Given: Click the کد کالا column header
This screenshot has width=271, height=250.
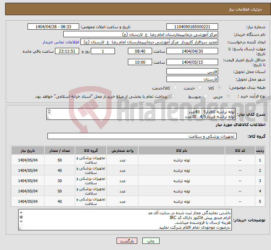Looking at the screenshot, I should point(240,150).
